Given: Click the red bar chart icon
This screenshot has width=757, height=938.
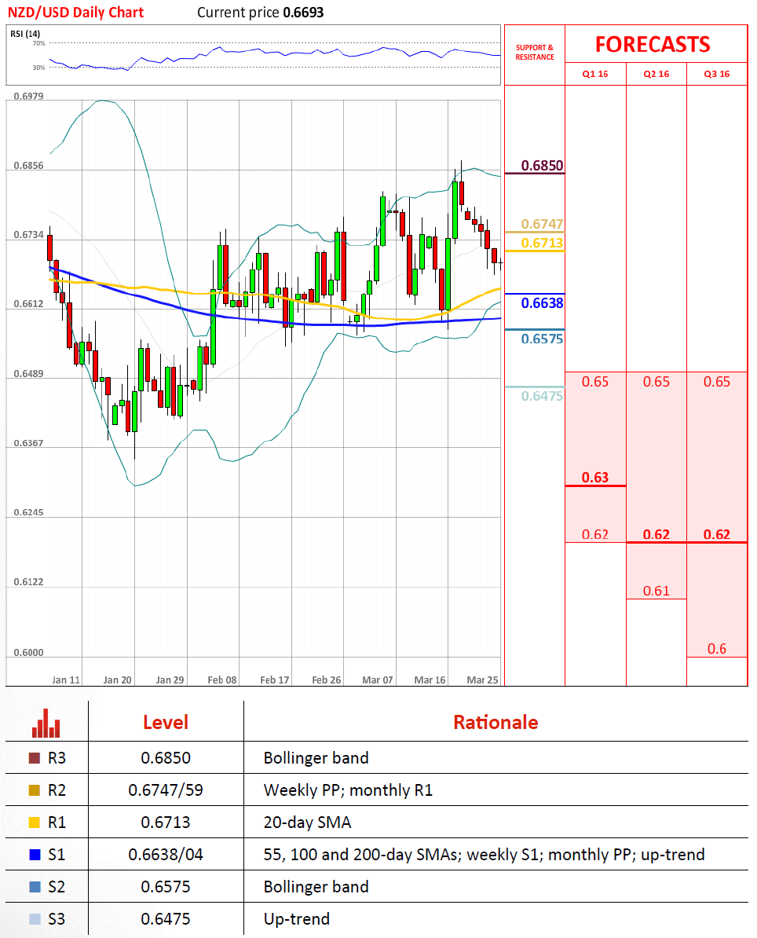Looking at the screenshot, I should coord(46,724).
